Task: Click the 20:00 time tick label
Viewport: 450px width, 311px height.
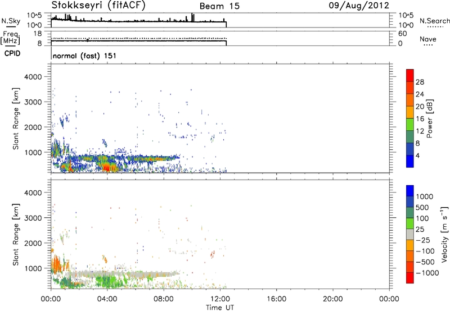Action: pyautogui.click(x=332, y=299)
